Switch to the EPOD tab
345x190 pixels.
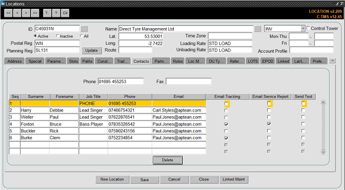[x=268, y=61]
